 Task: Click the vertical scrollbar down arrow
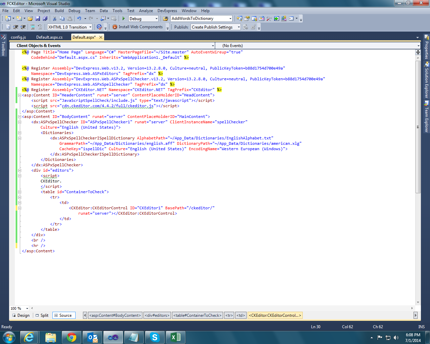point(418,302)
